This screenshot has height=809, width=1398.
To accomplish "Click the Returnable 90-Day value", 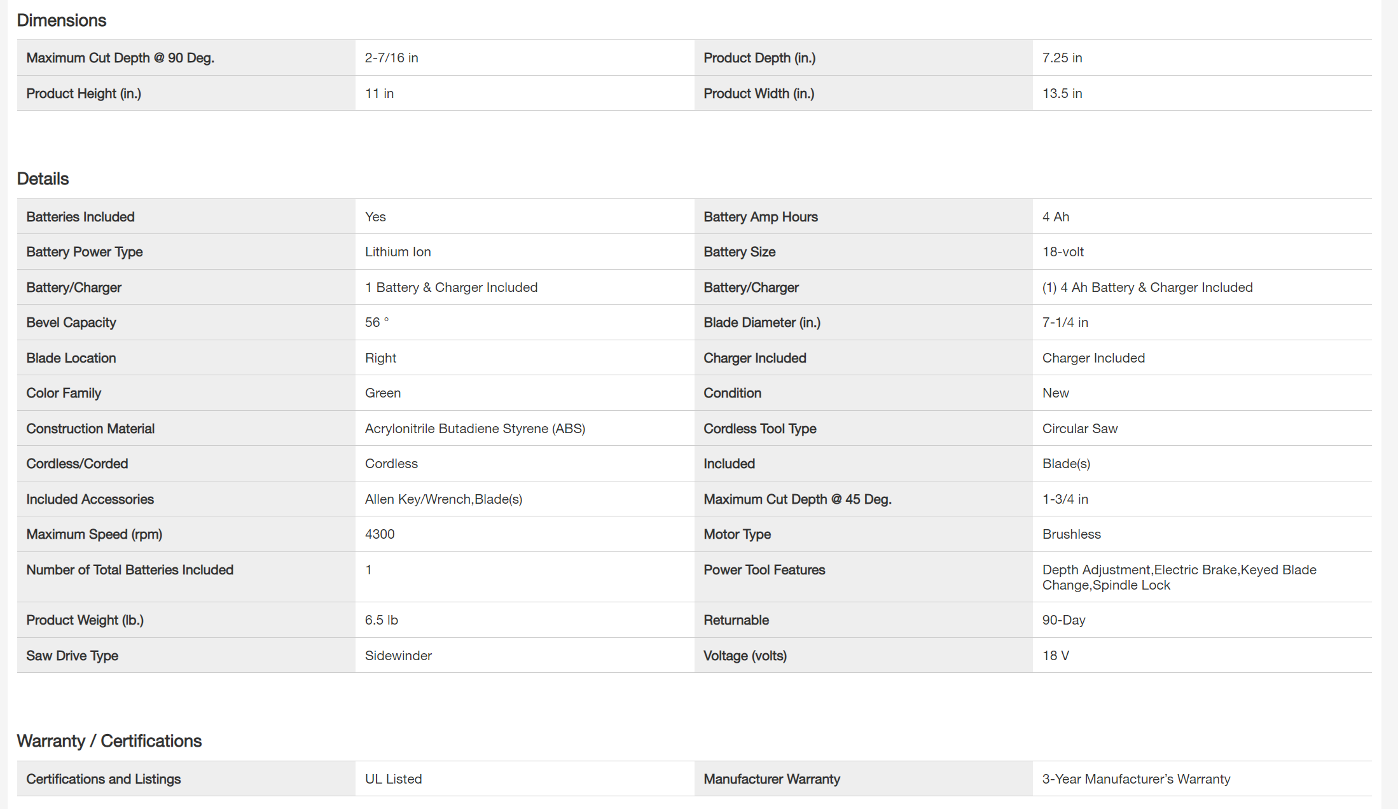I will click(x=1063, y=620).
